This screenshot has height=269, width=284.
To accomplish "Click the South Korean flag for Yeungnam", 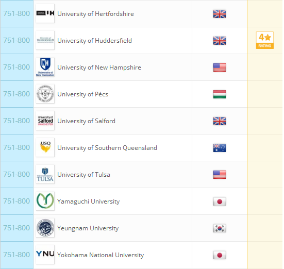I will click(220, 228).
